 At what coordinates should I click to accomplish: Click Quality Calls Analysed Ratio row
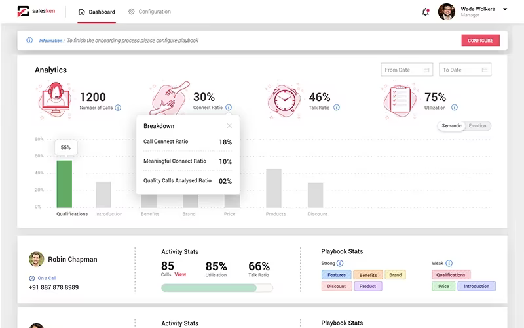pyautogui.click(x=187, y=181)
